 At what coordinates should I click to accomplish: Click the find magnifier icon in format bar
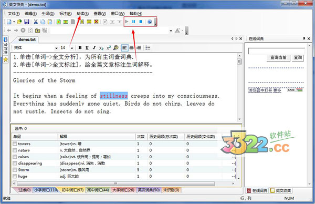[x=115, y=48]
